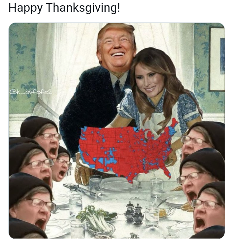Image resolution: width=234 pixels, height=242 pixels.
Task: Click the salt and pepper shakers
Action: click(x=134, y=213)
